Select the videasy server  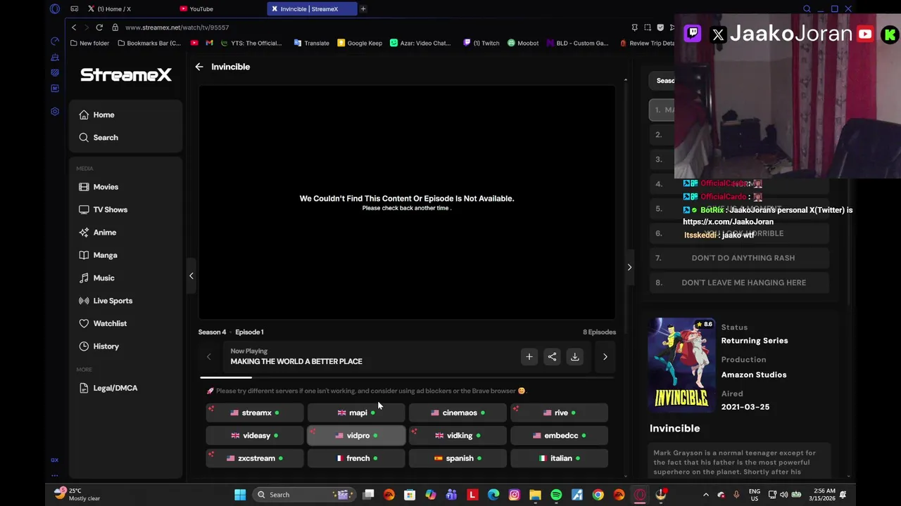[x=255, y=436]
